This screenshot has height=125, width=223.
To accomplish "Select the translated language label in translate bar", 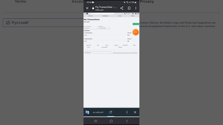I will point(98,112).
